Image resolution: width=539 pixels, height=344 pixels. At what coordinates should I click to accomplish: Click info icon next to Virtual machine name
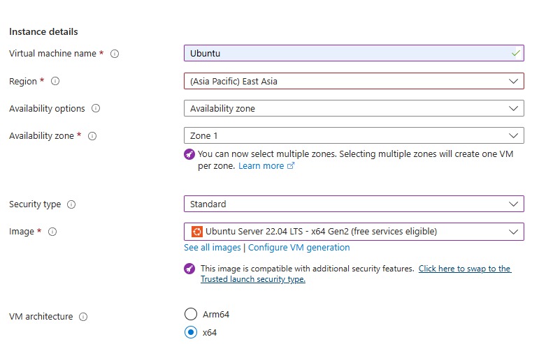tap(115, 54)
